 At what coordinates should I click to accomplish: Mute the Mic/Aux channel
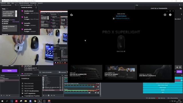[x=96, y=93]
